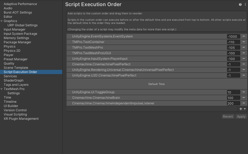Screen dimensions: 248x154
Task: Click the Apply button
Action: click(241, 117)
